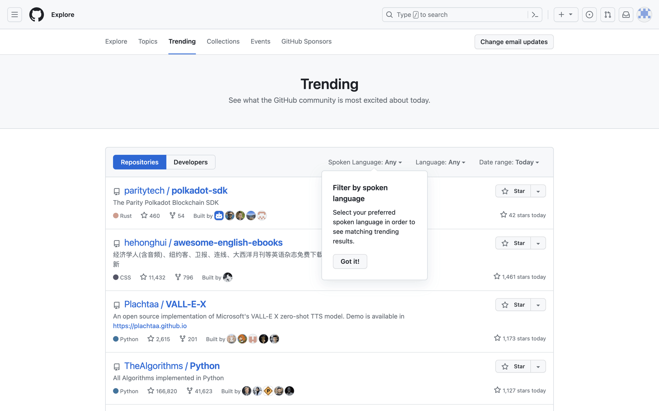Expand star lists dropdown for awesome-english-ebooks
659x411 pixels.
tap(538, 243)
